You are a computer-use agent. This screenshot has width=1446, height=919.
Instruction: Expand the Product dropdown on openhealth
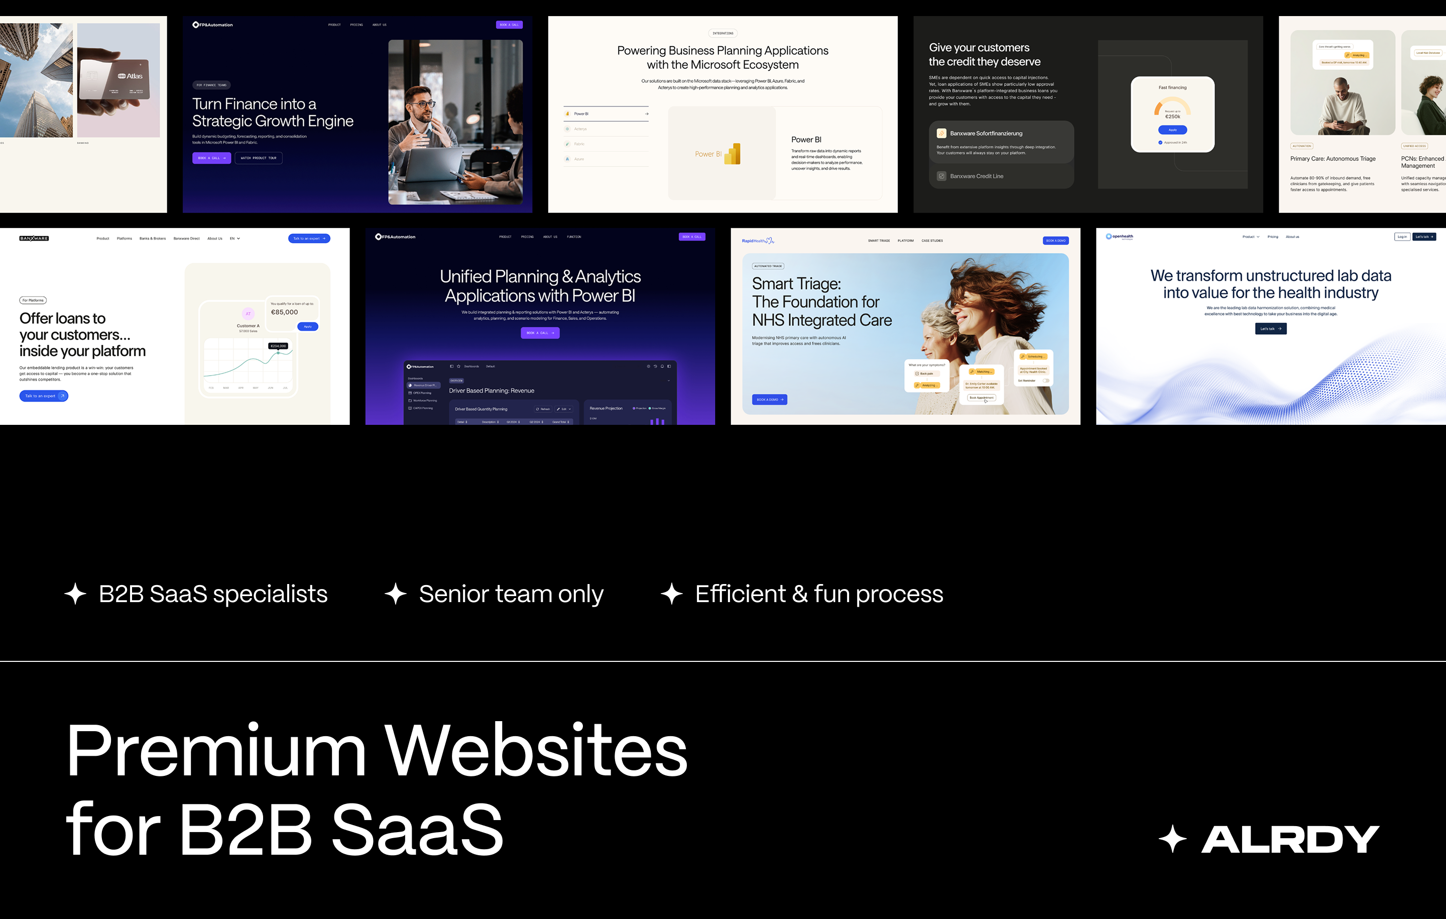coord(1251,237)
